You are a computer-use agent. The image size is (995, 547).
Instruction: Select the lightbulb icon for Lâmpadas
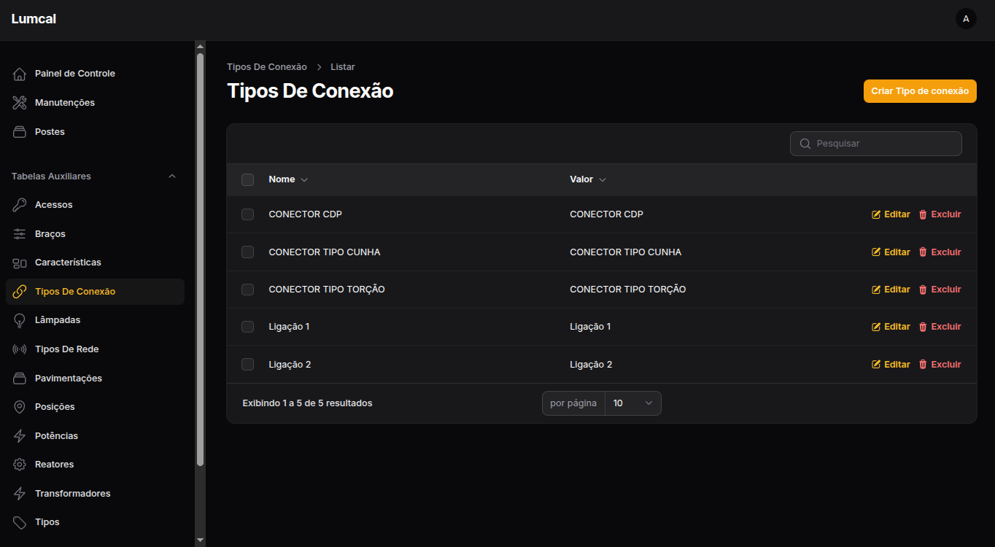[x=20, y=320]
